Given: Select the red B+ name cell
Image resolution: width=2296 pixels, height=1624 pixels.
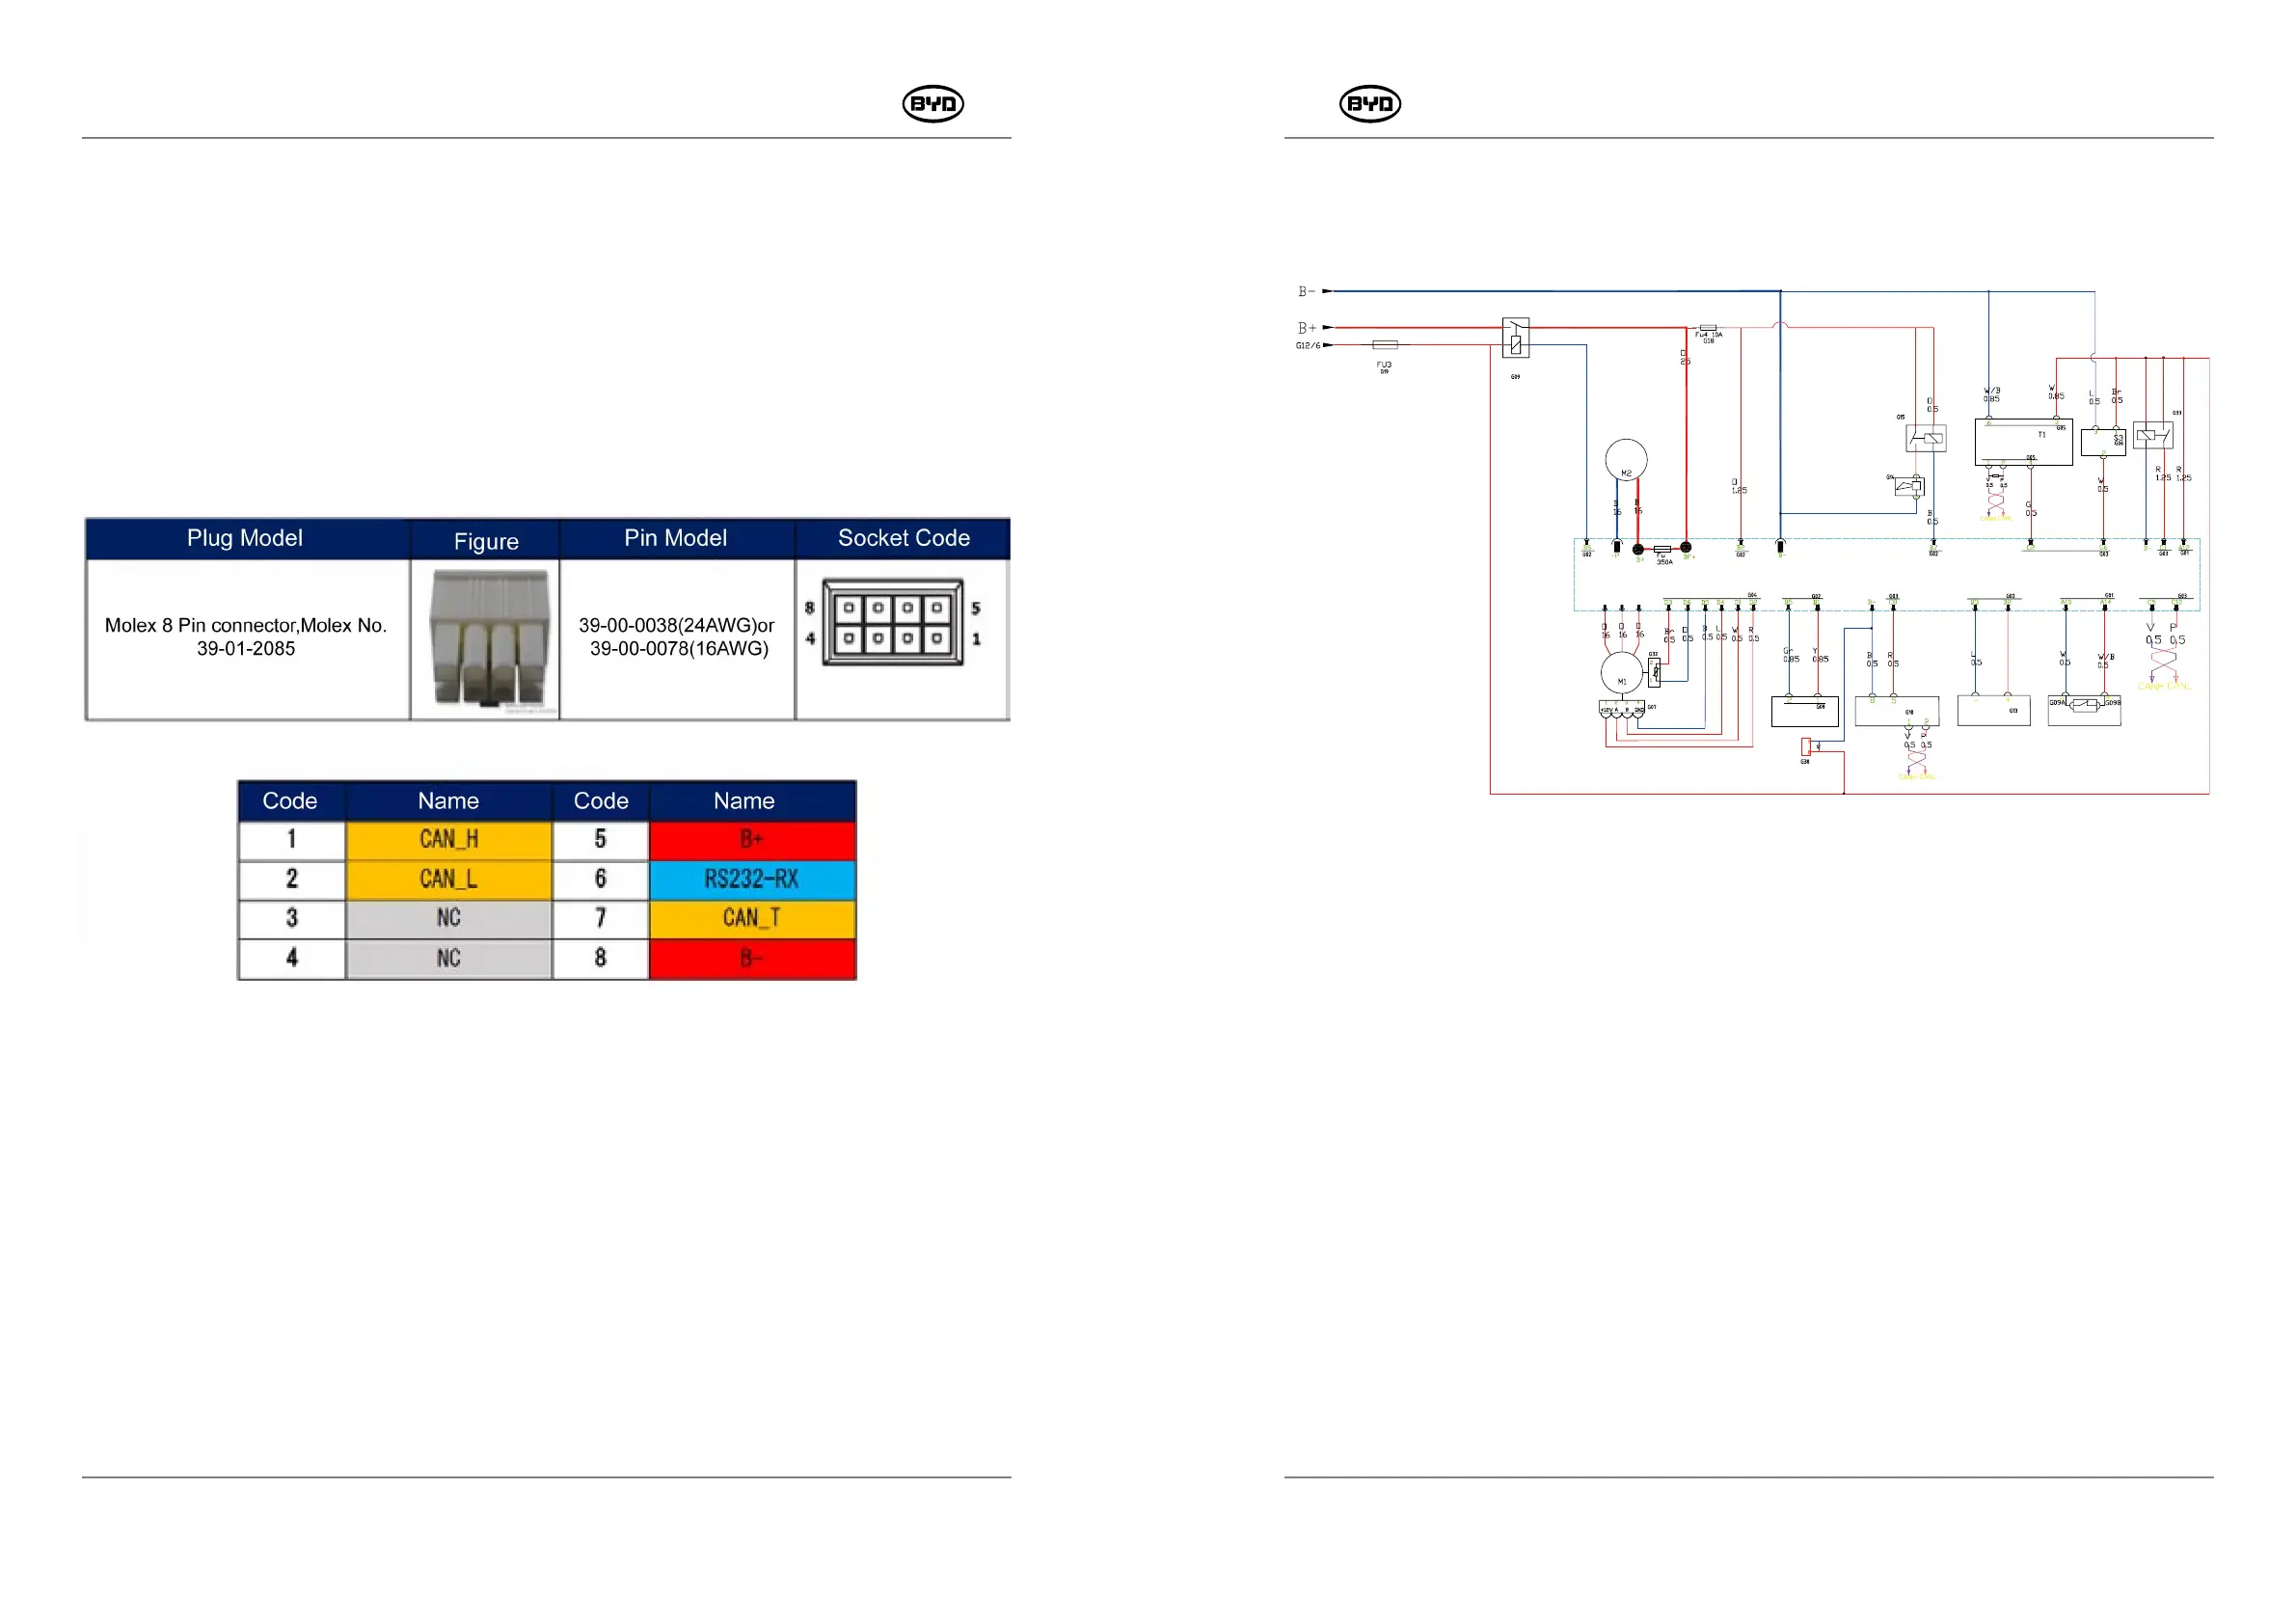Looking at the screenshot, I should tap(752, 840).
